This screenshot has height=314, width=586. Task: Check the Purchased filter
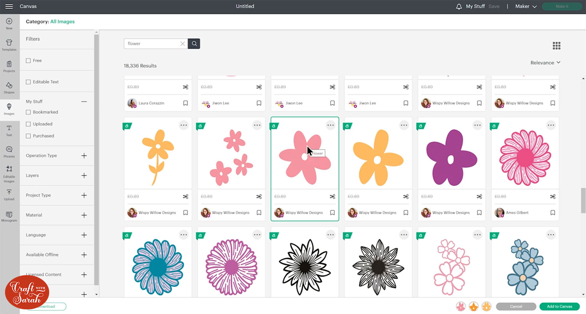point(28,136)
